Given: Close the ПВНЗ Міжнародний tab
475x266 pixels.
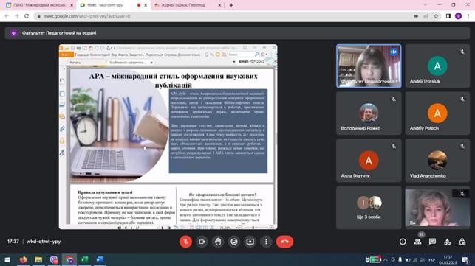Looking at the screenshot, I should coord(72,5).
